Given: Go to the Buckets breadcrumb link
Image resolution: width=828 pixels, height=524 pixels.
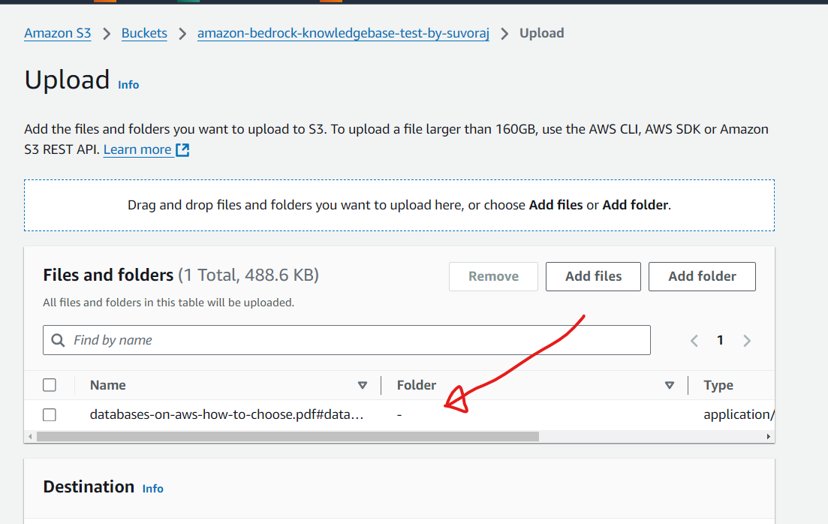Looking at the screenshot, I should tap(144, 33).
